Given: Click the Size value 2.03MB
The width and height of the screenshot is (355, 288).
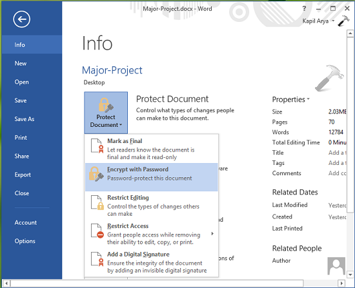Looking at the screenshot, I should 337,111.
